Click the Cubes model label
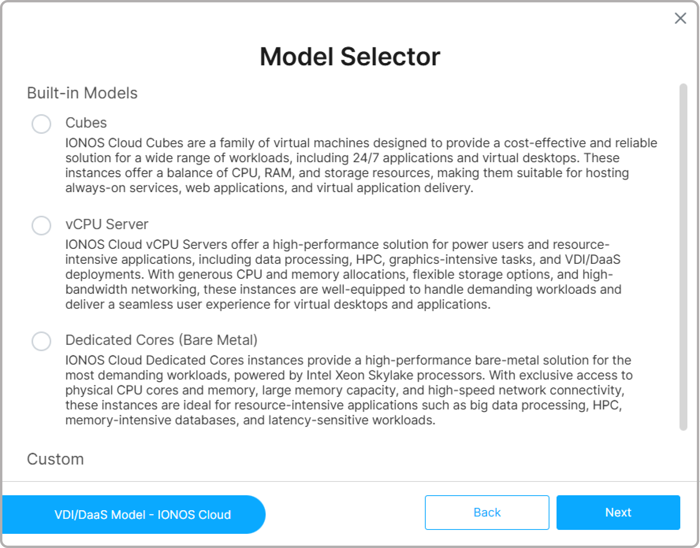 click(86, 122)
